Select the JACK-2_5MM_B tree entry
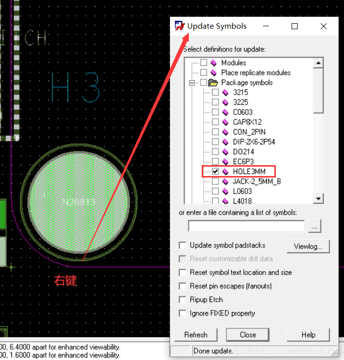Image resolution: width=344 pixels, height=360 pixels. click(x=257, y=181)
